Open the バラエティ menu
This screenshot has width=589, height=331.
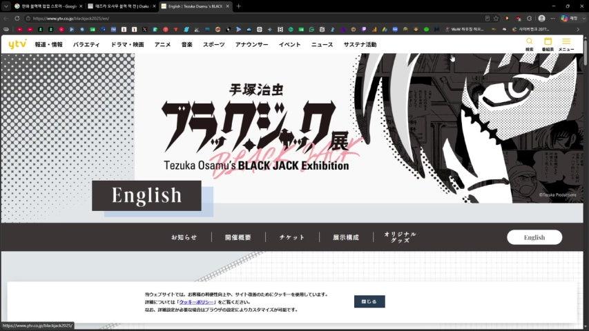point(86,44)
